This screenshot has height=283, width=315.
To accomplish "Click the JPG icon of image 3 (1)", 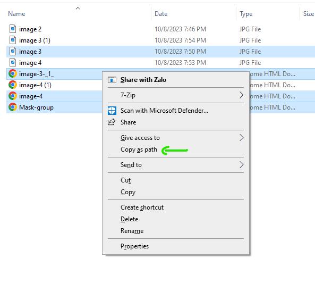I will click(x=13, y=40).
